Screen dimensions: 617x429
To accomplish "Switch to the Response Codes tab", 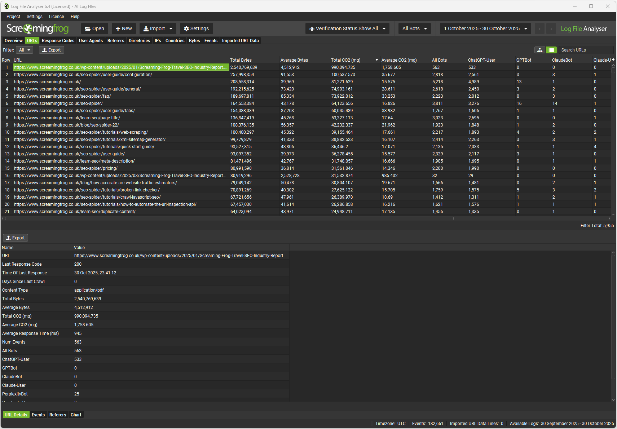I will coord(58,41).
